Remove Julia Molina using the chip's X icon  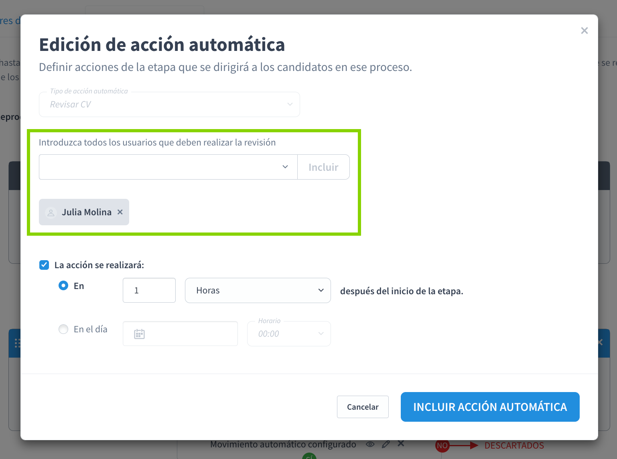(x=120, y=212)
